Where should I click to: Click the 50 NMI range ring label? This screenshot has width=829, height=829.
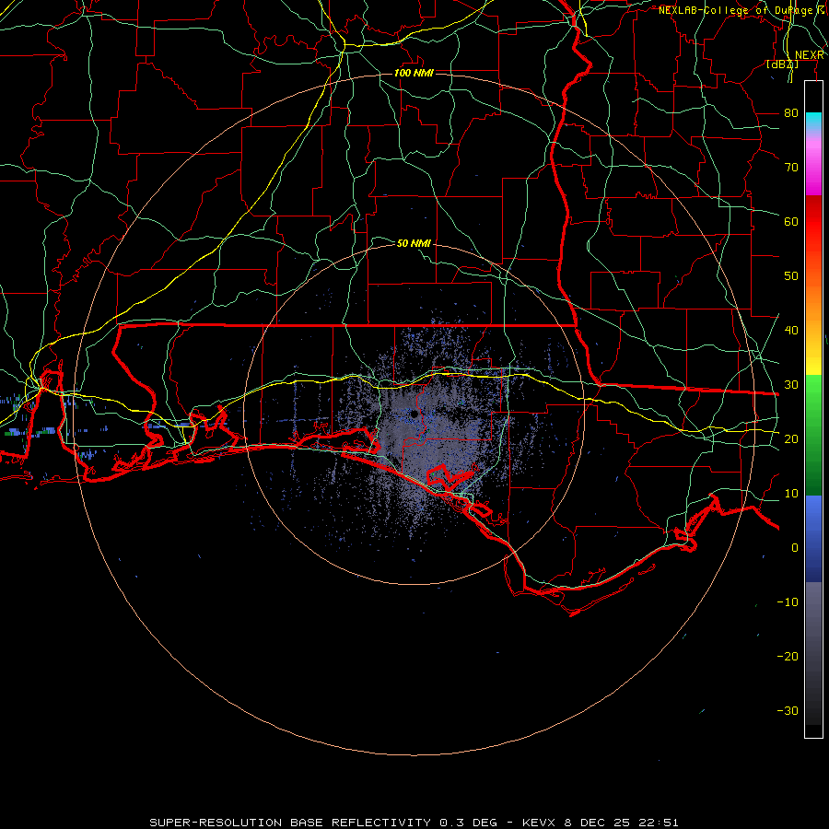414,243
